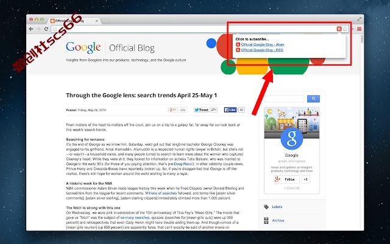
Task: Click the google.com/+google profile URL
Action: [292, 161]
